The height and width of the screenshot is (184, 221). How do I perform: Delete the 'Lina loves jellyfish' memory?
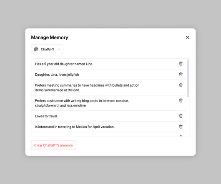(181, 74)
